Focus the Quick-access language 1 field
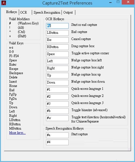135x162 pixels. point(57,90)
